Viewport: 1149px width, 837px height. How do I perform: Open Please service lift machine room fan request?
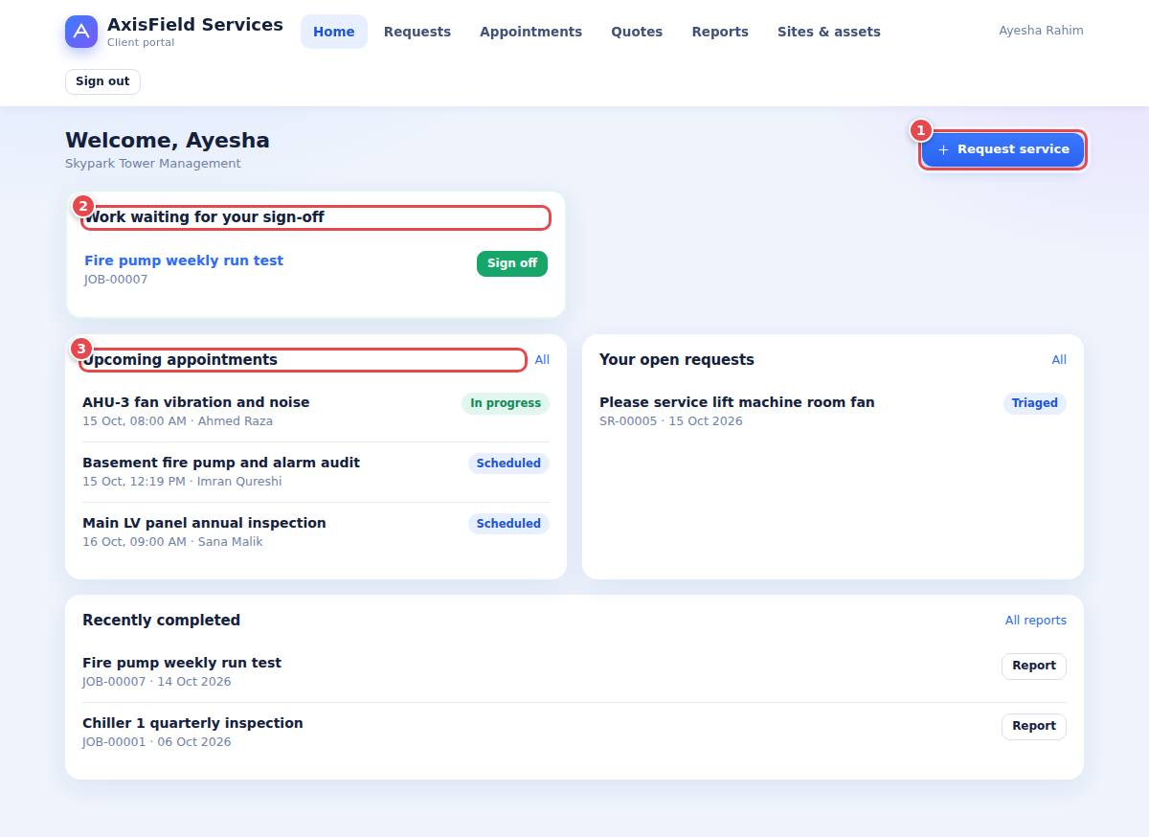pyautogui.click(x=737, y=402)
